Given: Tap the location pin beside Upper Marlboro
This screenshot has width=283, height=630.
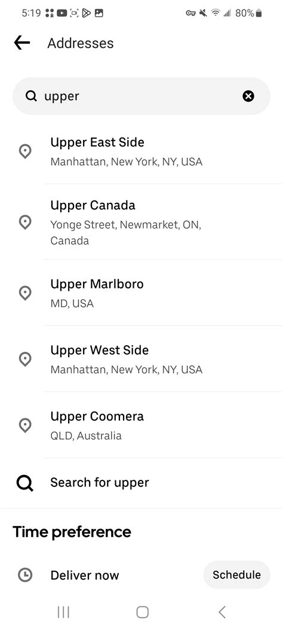Looking at the screenshot, I should pos(25,293).
